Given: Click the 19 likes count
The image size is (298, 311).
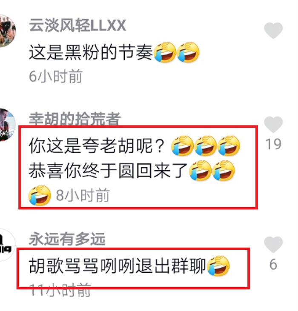Looking at the screenshot, I should [x=273, y=144].
